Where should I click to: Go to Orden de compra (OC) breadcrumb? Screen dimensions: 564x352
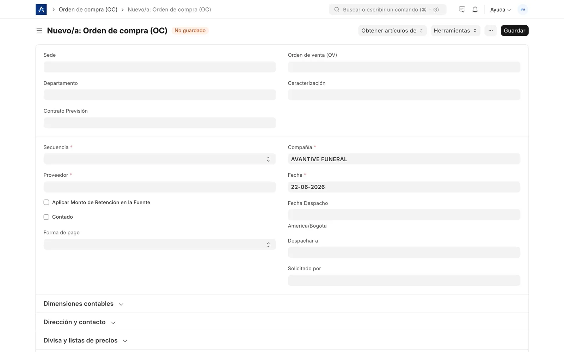88,10
